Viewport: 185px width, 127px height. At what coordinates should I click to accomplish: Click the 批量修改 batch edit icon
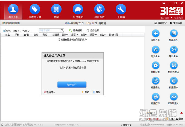coord(155,81)
